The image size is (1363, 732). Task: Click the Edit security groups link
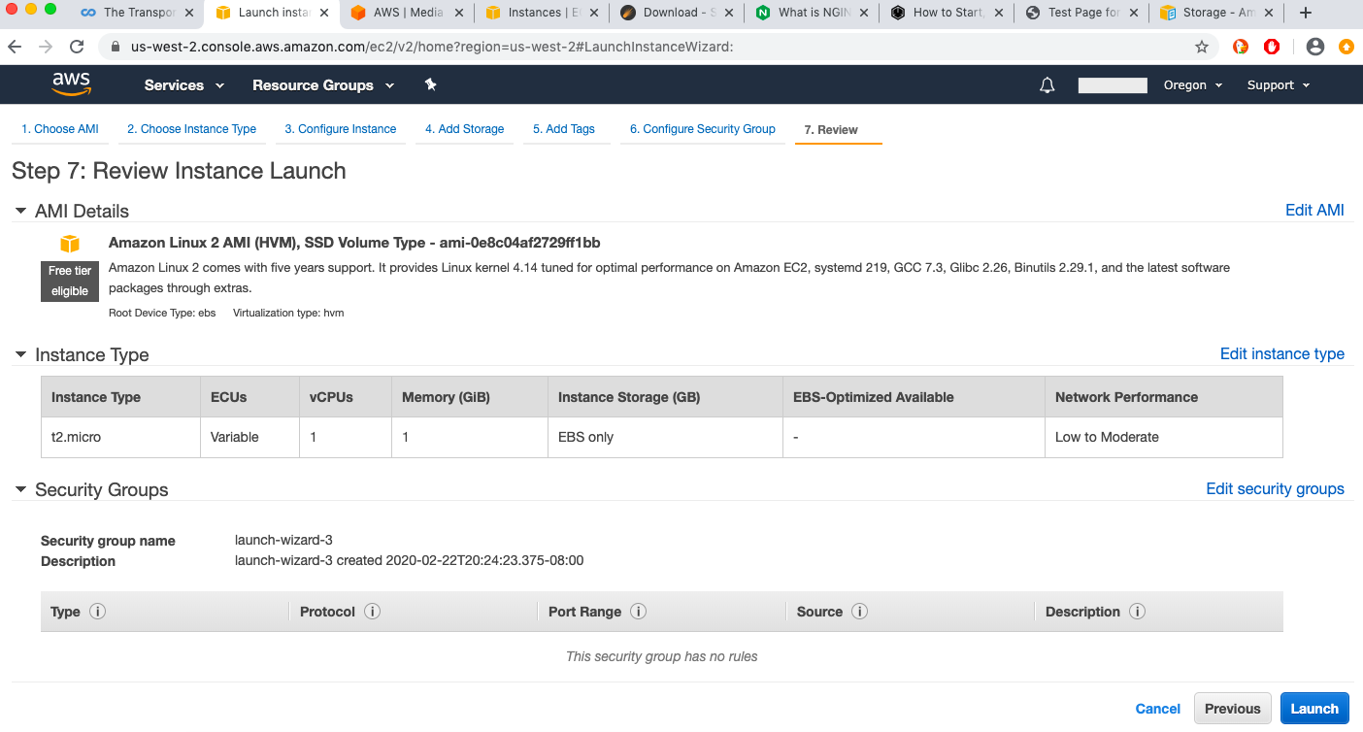tap(1275, 489)
